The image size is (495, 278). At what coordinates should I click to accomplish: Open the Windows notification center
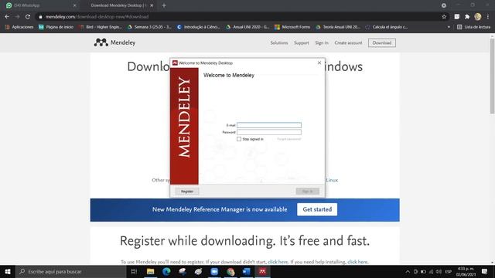[x=485, y=271]
